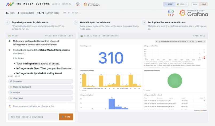Viewport: 215px width, 126px height.
Task: Enable Dark theme
Action: point(195,4)
